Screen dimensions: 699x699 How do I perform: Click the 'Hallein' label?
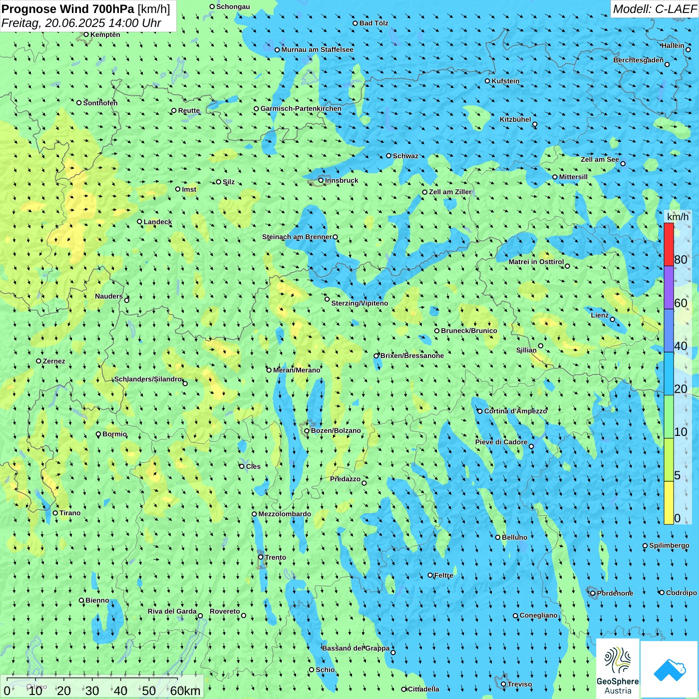pyautogui.click(x=673, y=45)
